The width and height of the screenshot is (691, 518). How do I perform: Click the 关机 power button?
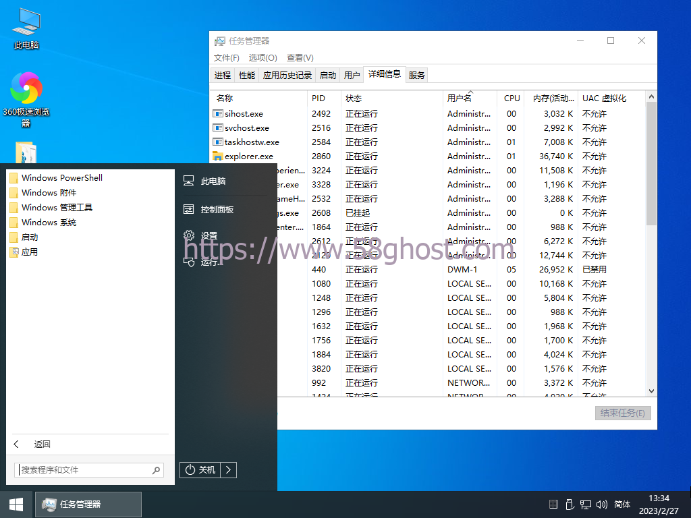(200, 469)
